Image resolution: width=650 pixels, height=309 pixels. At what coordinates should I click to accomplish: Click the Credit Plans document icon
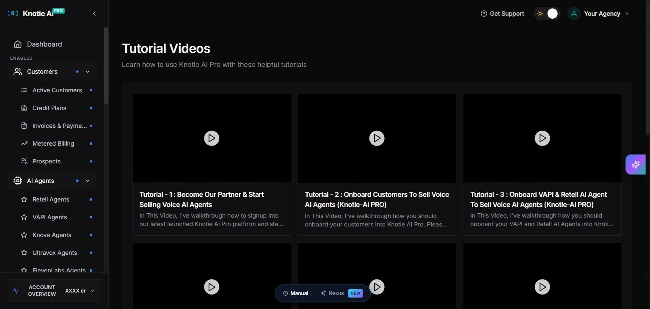point(24,108)
